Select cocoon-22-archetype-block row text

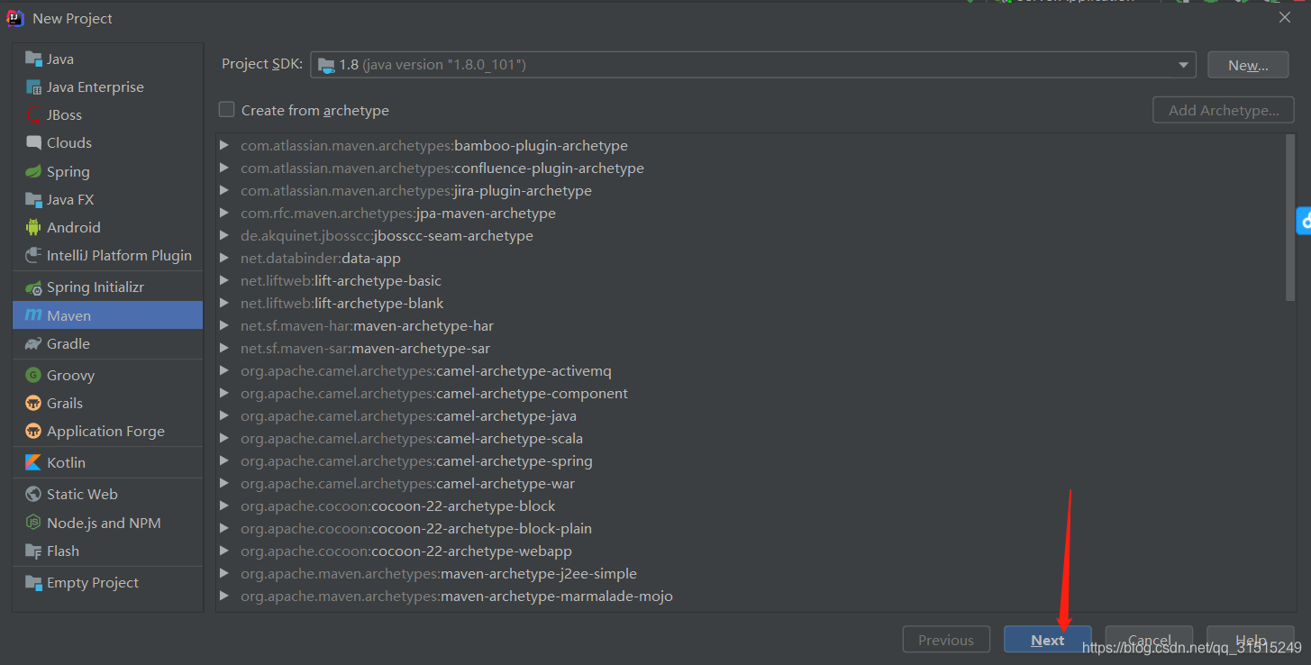pyautogui.click(x=398, y=506)
